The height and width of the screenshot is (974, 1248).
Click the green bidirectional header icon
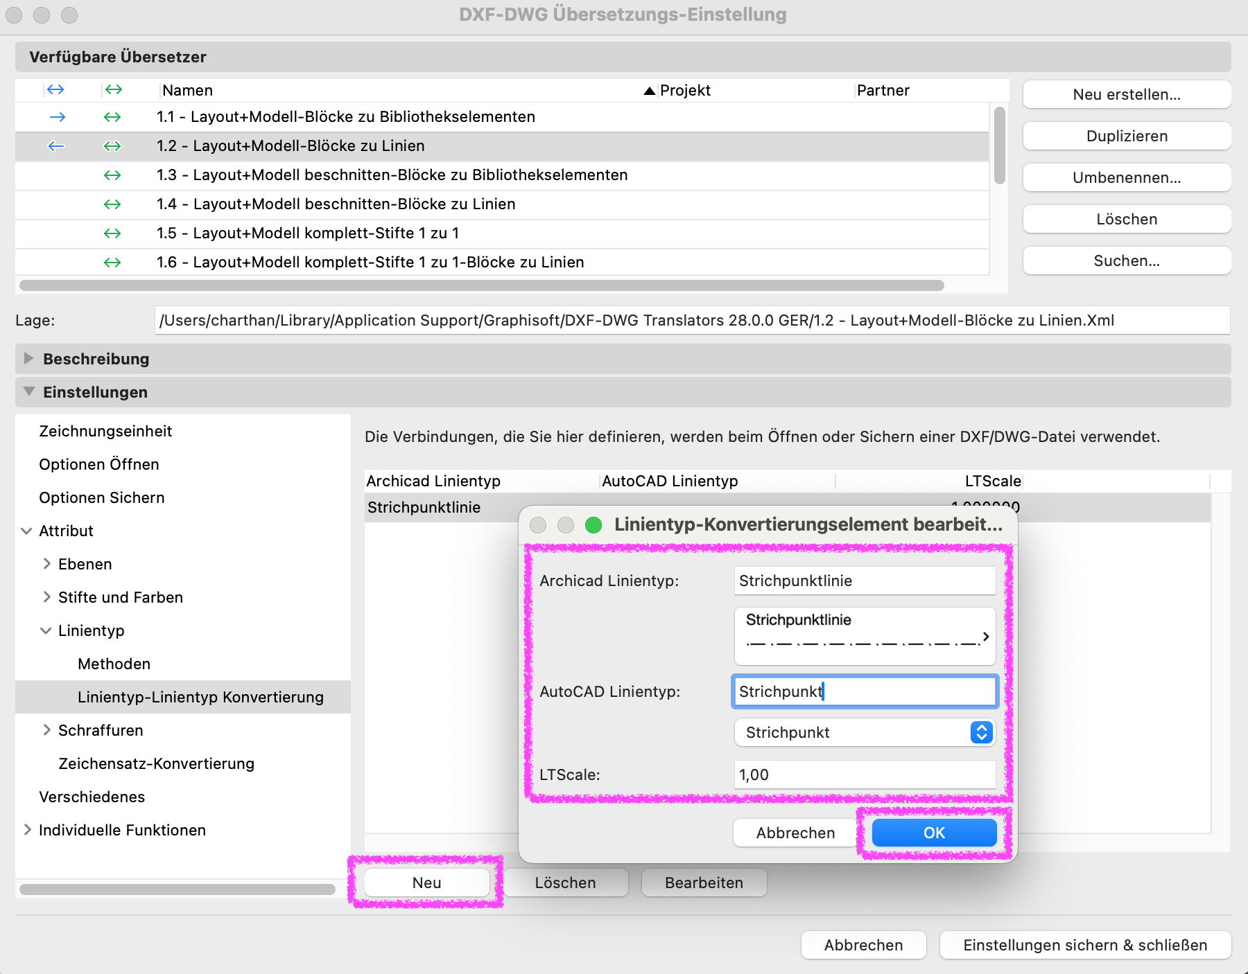[114, 90]
